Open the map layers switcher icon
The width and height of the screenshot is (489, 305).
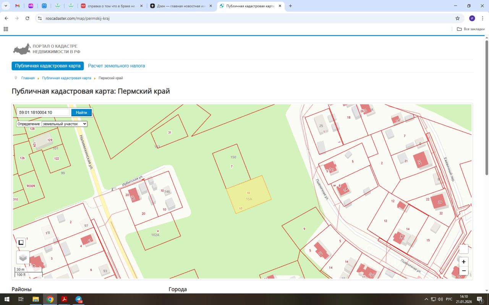coord(23,257)
